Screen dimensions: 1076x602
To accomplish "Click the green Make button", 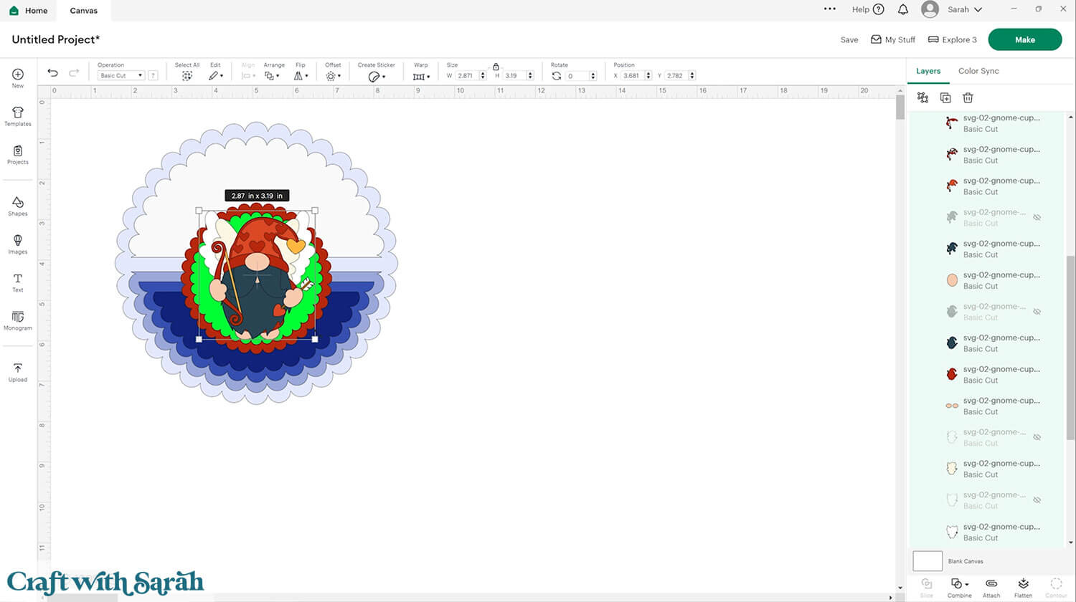I will pyautogui.click(x=1024, y=39).
